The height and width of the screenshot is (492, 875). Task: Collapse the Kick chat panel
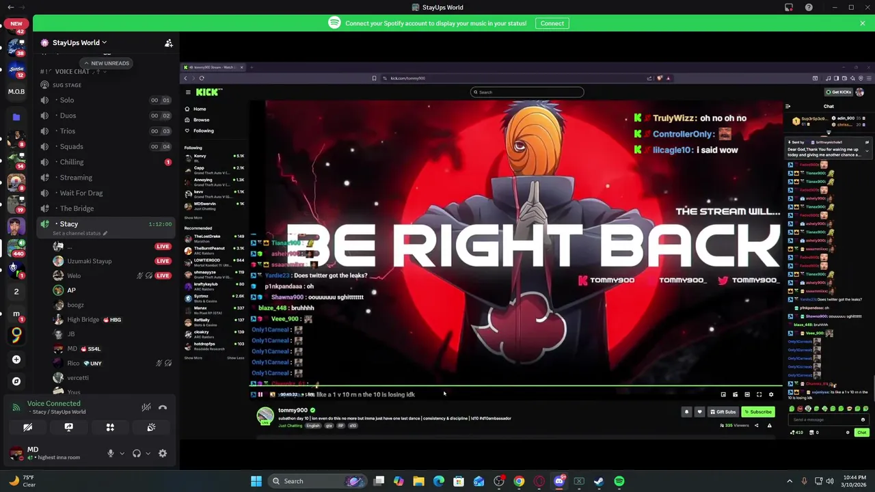(787, 107)
